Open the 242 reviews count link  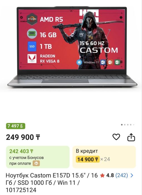121,175
